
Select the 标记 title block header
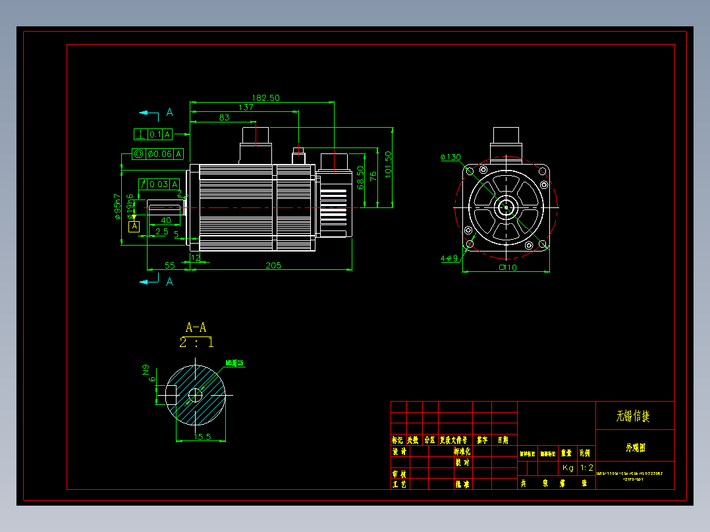398,440
